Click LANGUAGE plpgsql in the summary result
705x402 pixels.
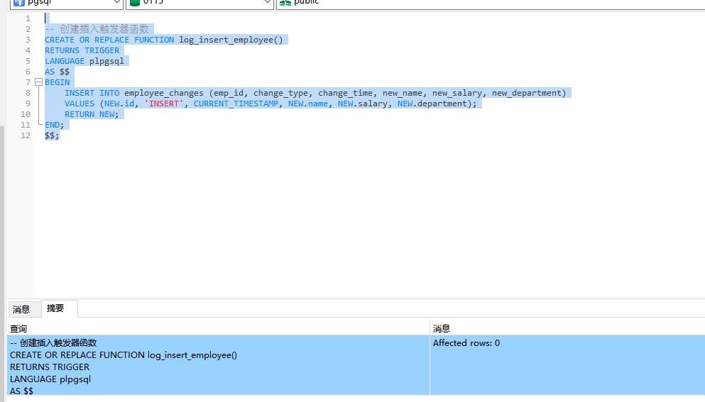pyautogui.click(x=50, y=379)
